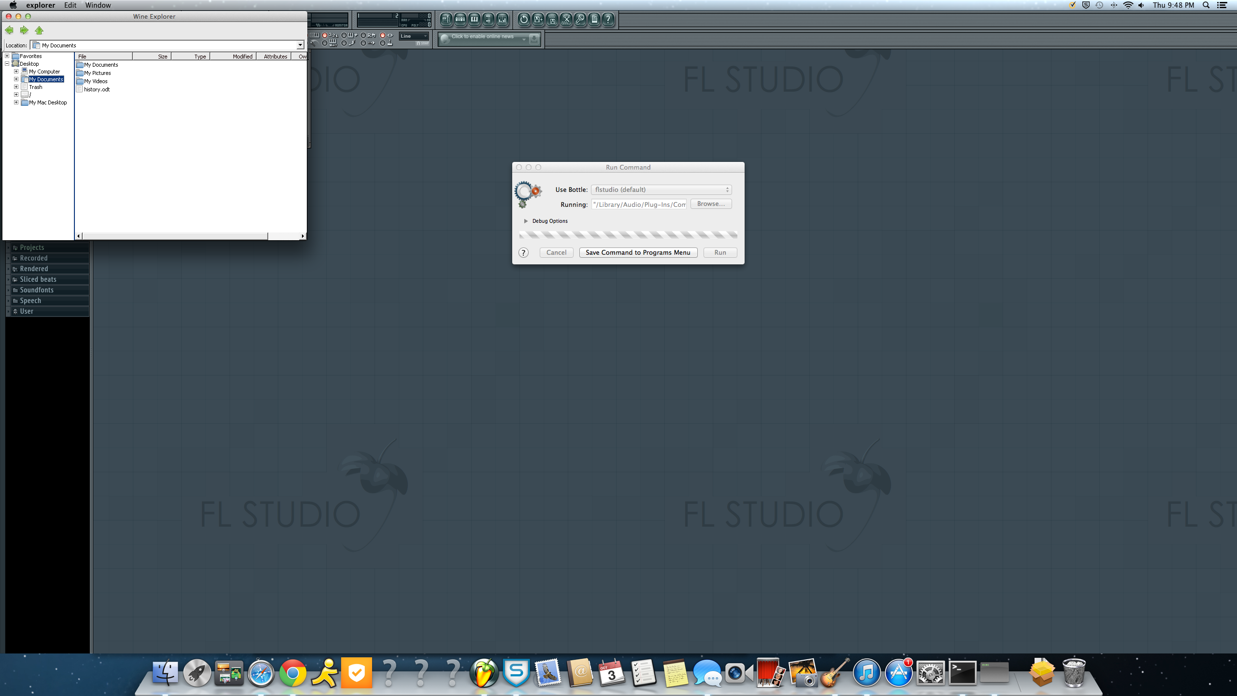Click Cancel in Run Command
The image size is (1237, 696).
(x=556, y=252)
